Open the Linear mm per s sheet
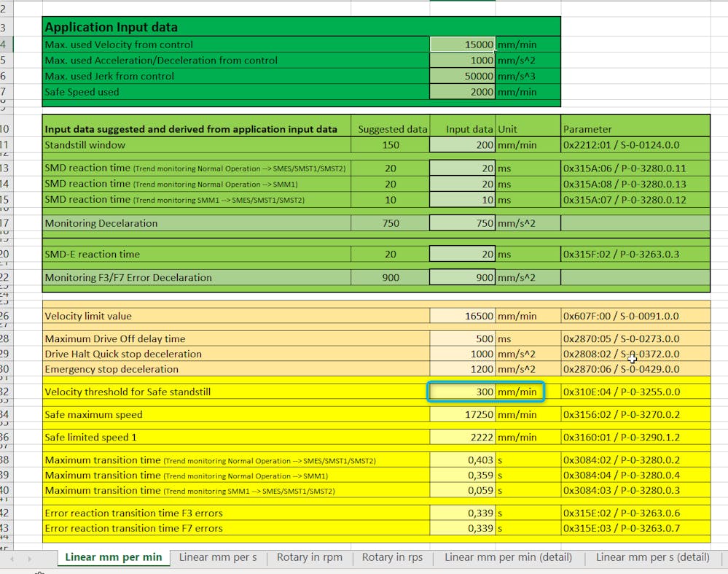 218,557
